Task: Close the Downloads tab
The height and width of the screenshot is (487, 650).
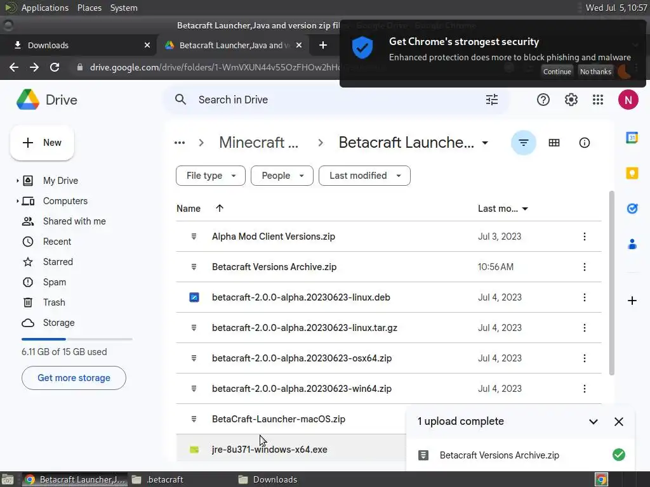Action: 147,45
